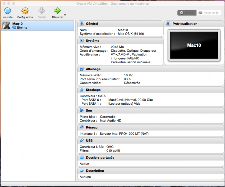This screenshot has width=225, height=187.
Task: Click the [Lecteur optique] Vide entry
Action: pos(124,104)
